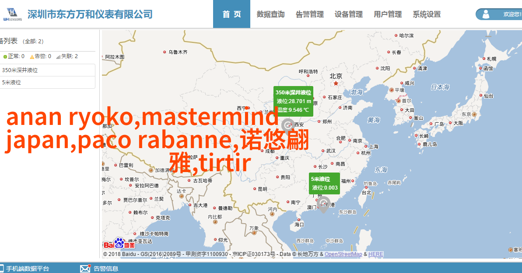Click the mobile phone icon in bottom bar
The width and height of the screenshot is (522, 273).
(x=2, y=268)
